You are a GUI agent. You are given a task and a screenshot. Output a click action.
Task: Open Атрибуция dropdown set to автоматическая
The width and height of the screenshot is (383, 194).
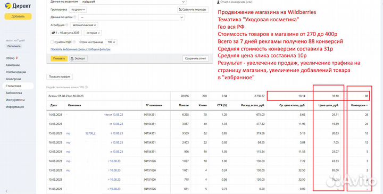tap(84, 25)
